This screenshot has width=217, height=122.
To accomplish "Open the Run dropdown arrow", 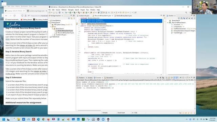I will coord(72,13).
